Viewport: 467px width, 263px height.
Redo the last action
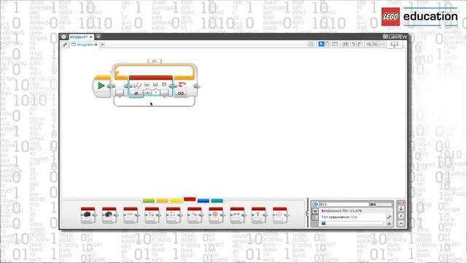pos(360,44)
